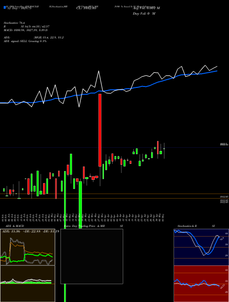Click the 'Stochastics: 76.4' reading
Image resolution: width=229 pixels, height=302 pixels.
[13, 23]
